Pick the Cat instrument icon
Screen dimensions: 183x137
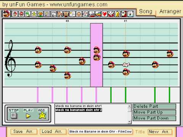tap(59, 14)
